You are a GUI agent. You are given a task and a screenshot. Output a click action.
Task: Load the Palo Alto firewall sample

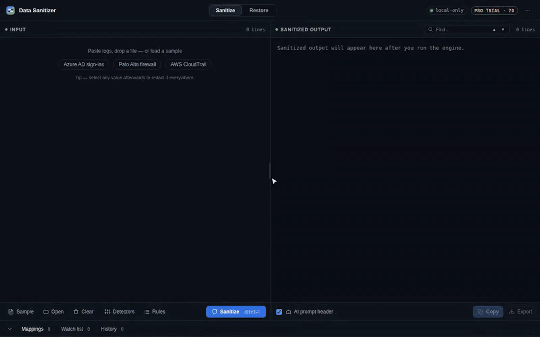[x=137, y=64]
